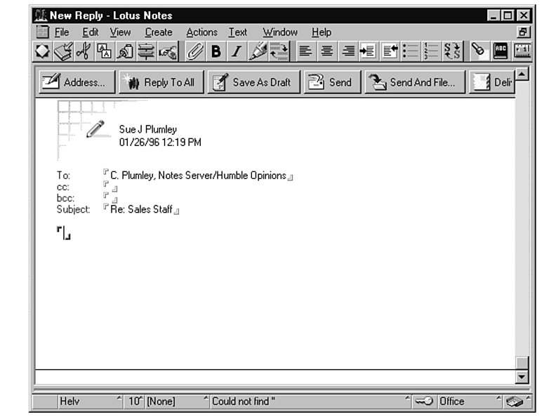The height and width of the screenshot is (417, 556).
Task: Open the Window menu
Action: point(280,32)
